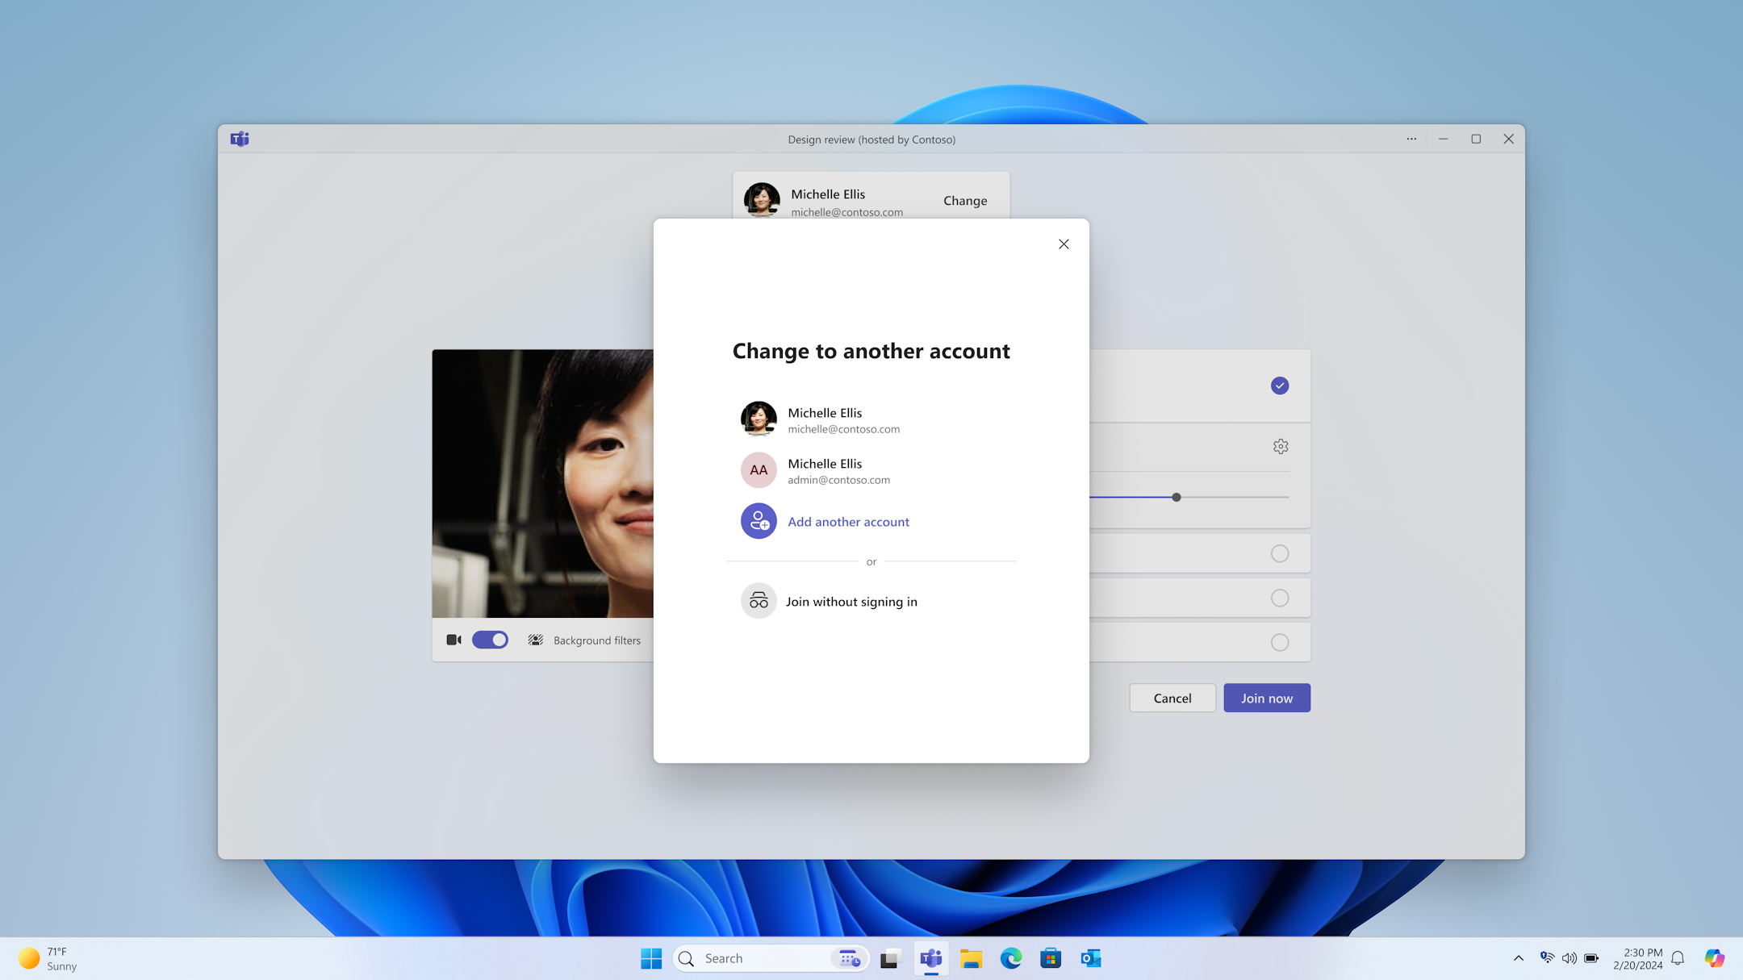
Task: Click the Join now button
Action: point(1267,698)
